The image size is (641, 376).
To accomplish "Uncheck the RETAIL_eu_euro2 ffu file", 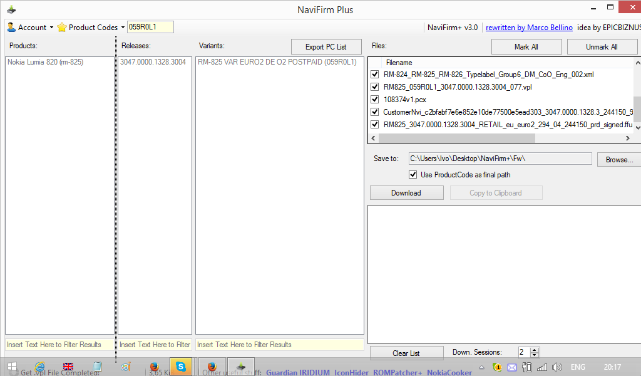I will point(374,124).
